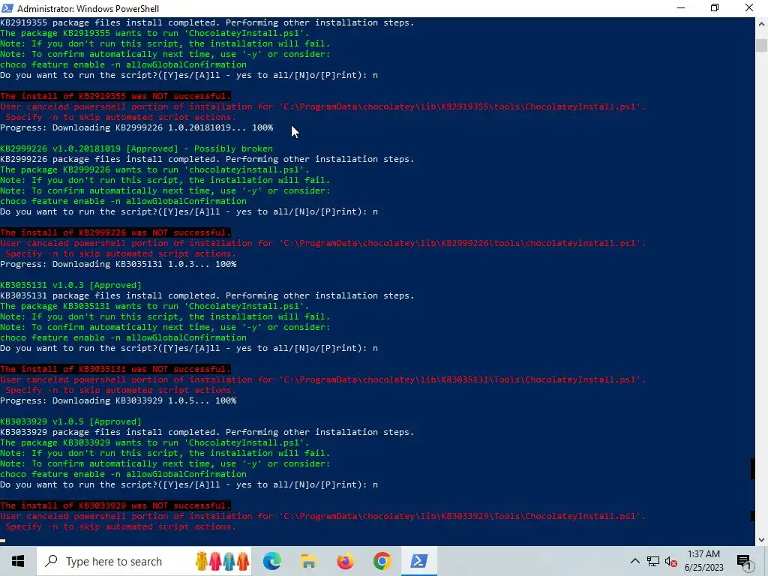
Task: Click the search highlights image in taskbar
Action: [222, 561]
